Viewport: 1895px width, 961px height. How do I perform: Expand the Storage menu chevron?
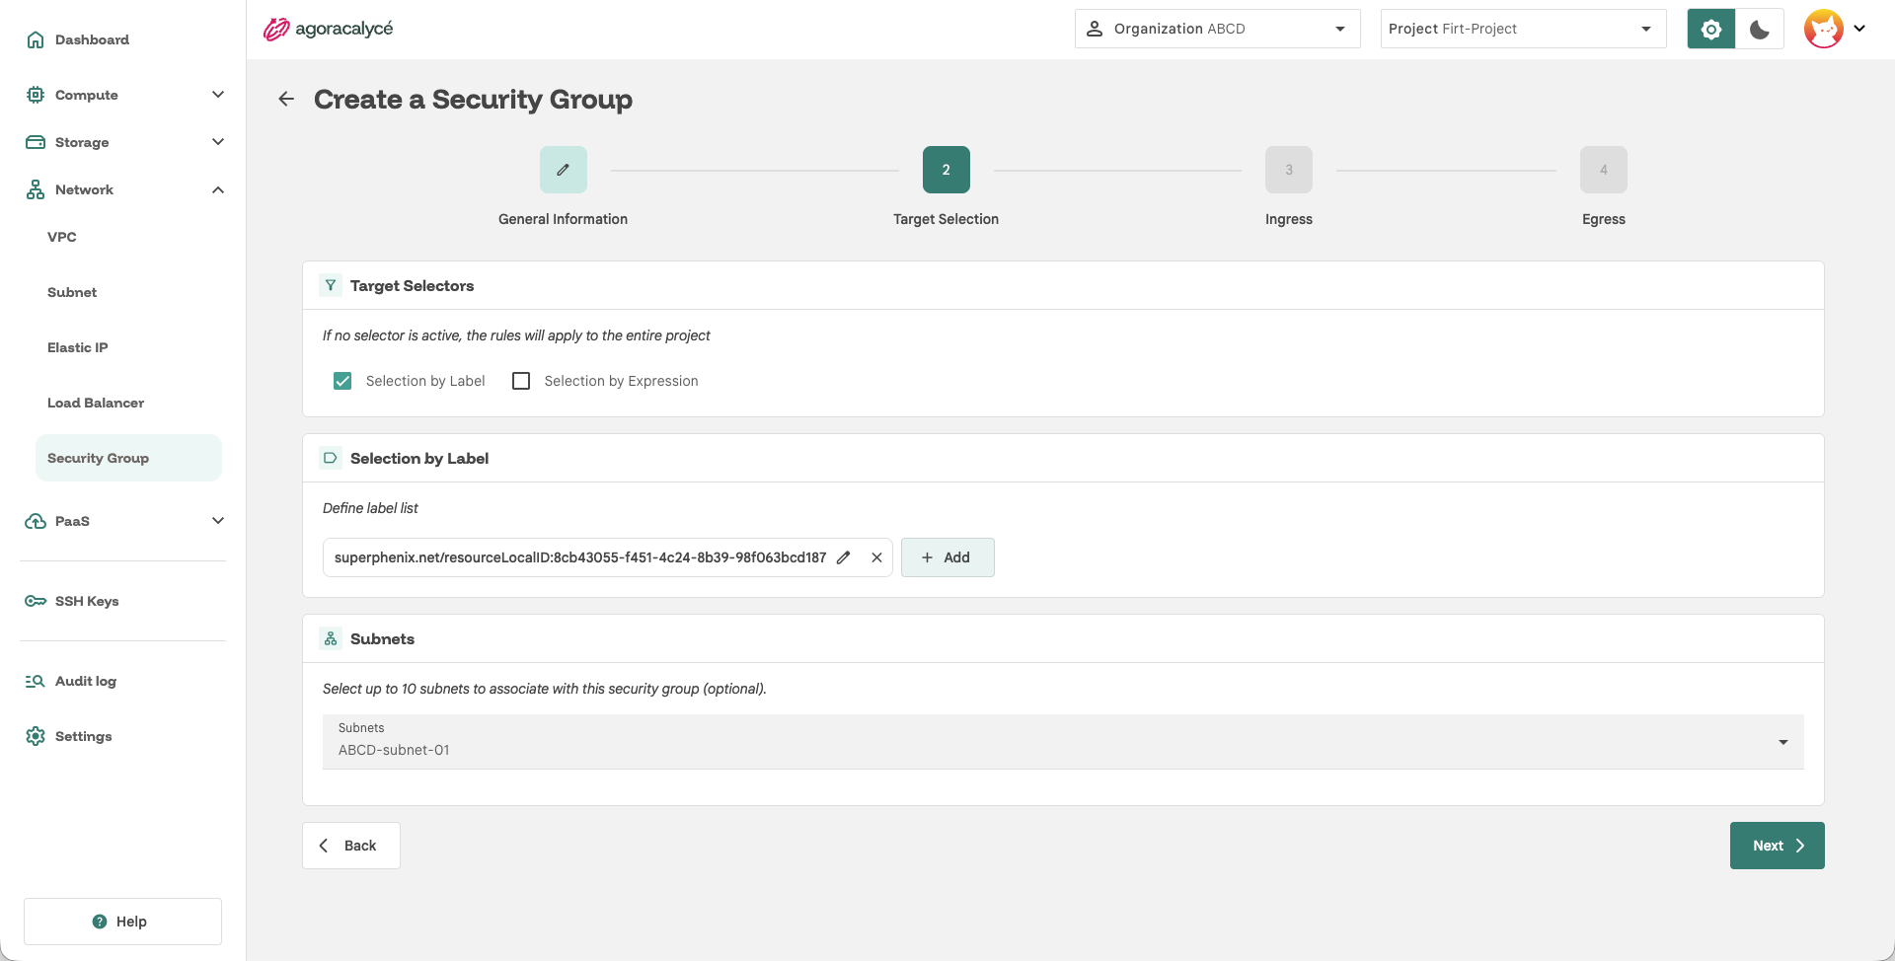(218, 142)
